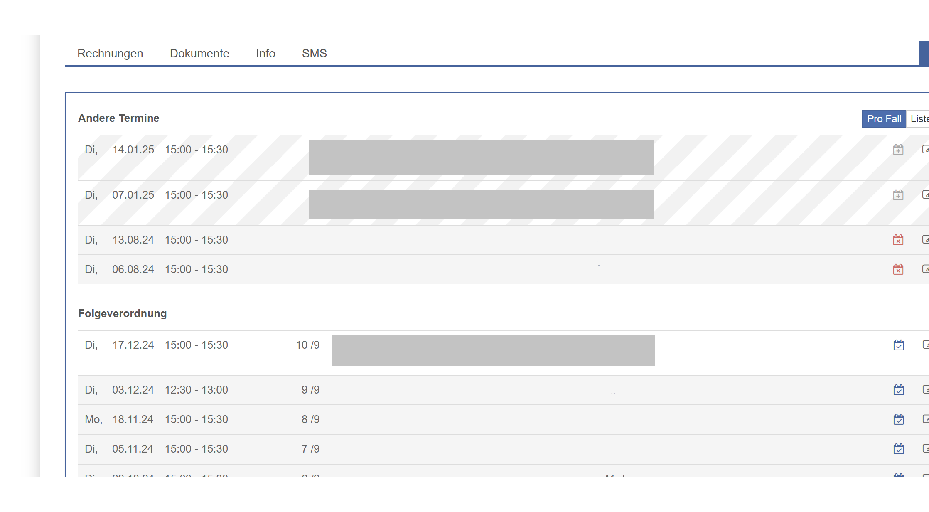
Task: Switch view to Pro Fall
Action: point(884,119)
